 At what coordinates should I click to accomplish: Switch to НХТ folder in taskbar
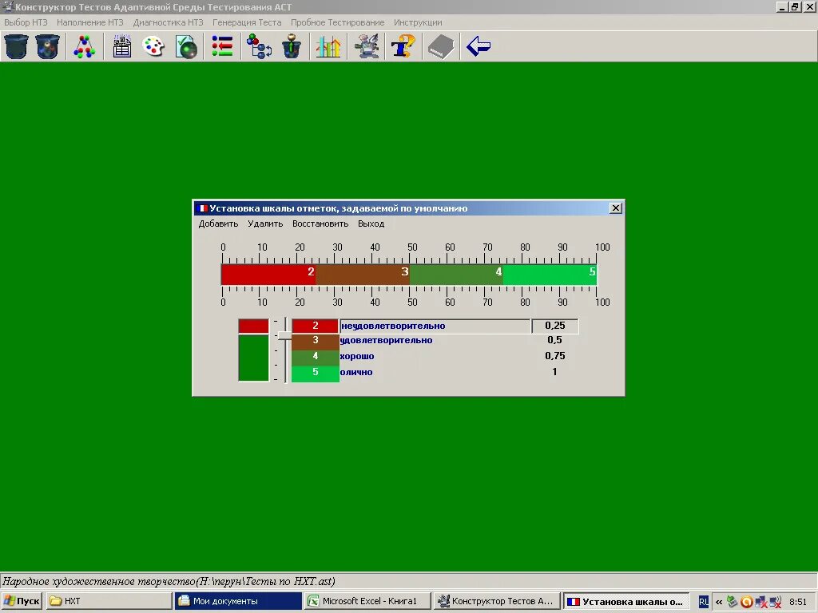pyautogui.click(x=109, y=601)
